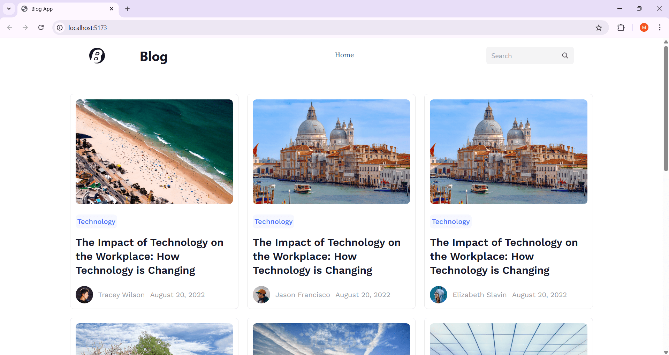Open the cloudy sky photo thumbnail
669x355 pixels.
point(331,339)
